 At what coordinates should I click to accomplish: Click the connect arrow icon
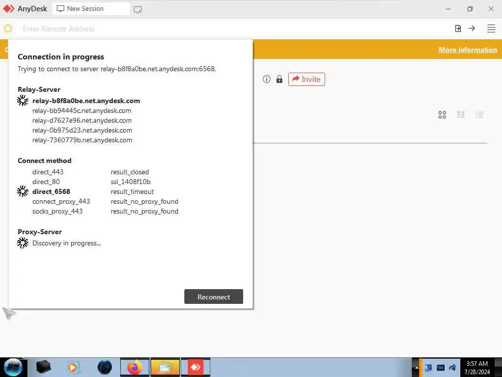[472, 28]
